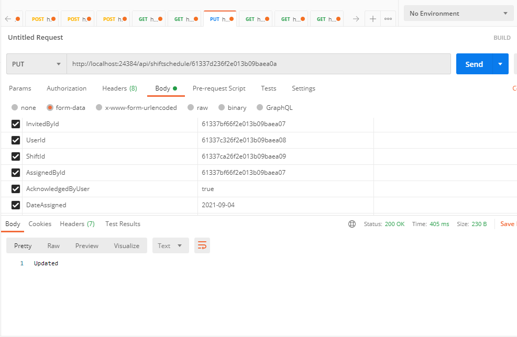Open the response Body tab
The height and width of the screenshot is (337, 517).
13,224
